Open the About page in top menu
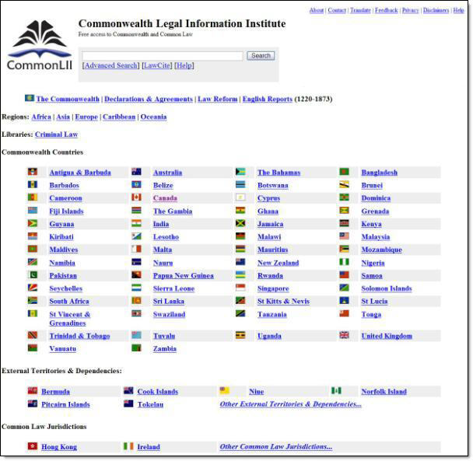This screenshot has width=473, height=461. click(317, 10)
